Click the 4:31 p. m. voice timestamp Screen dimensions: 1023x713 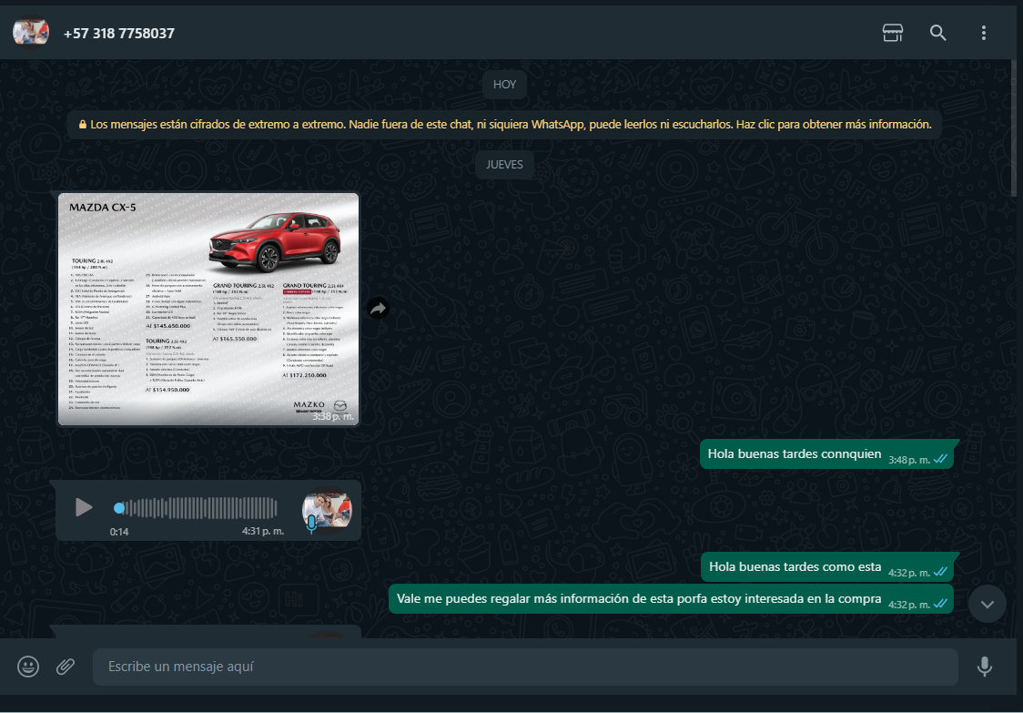[x=263, y=531]
